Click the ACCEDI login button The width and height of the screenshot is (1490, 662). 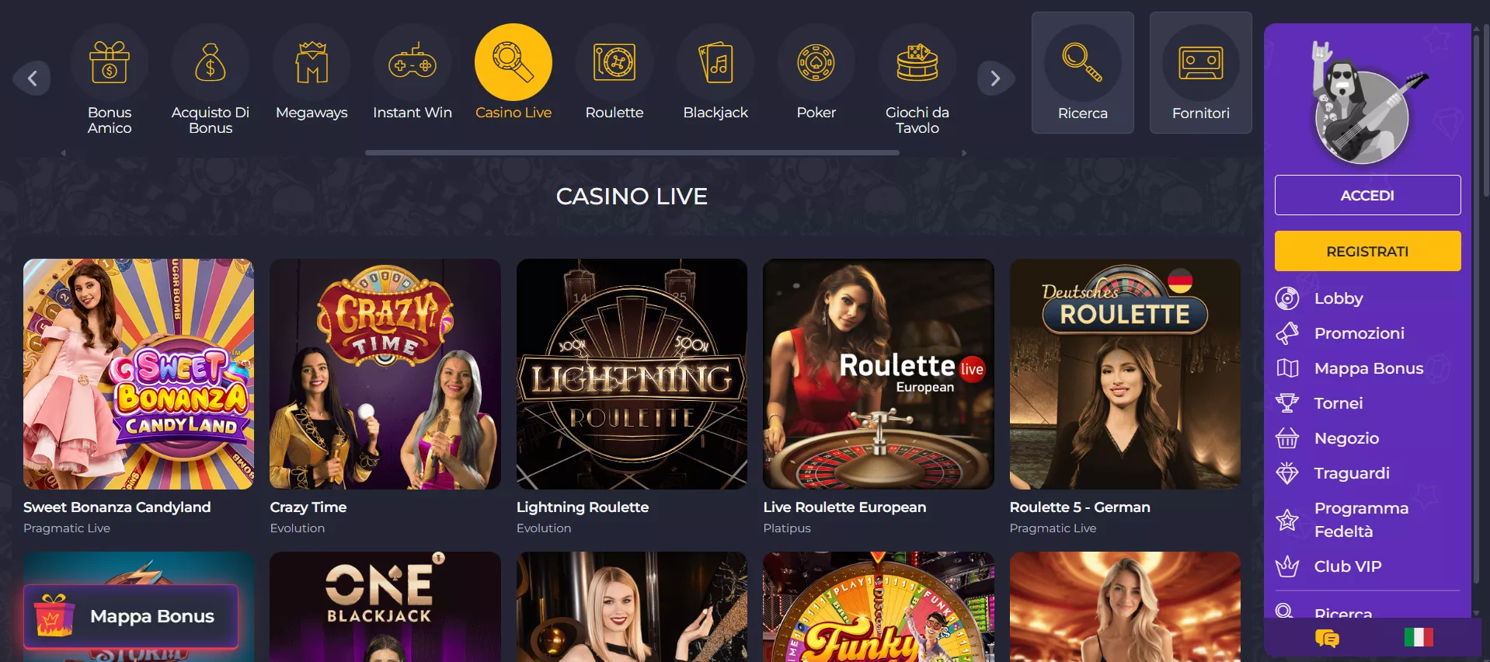[1367, 195]
